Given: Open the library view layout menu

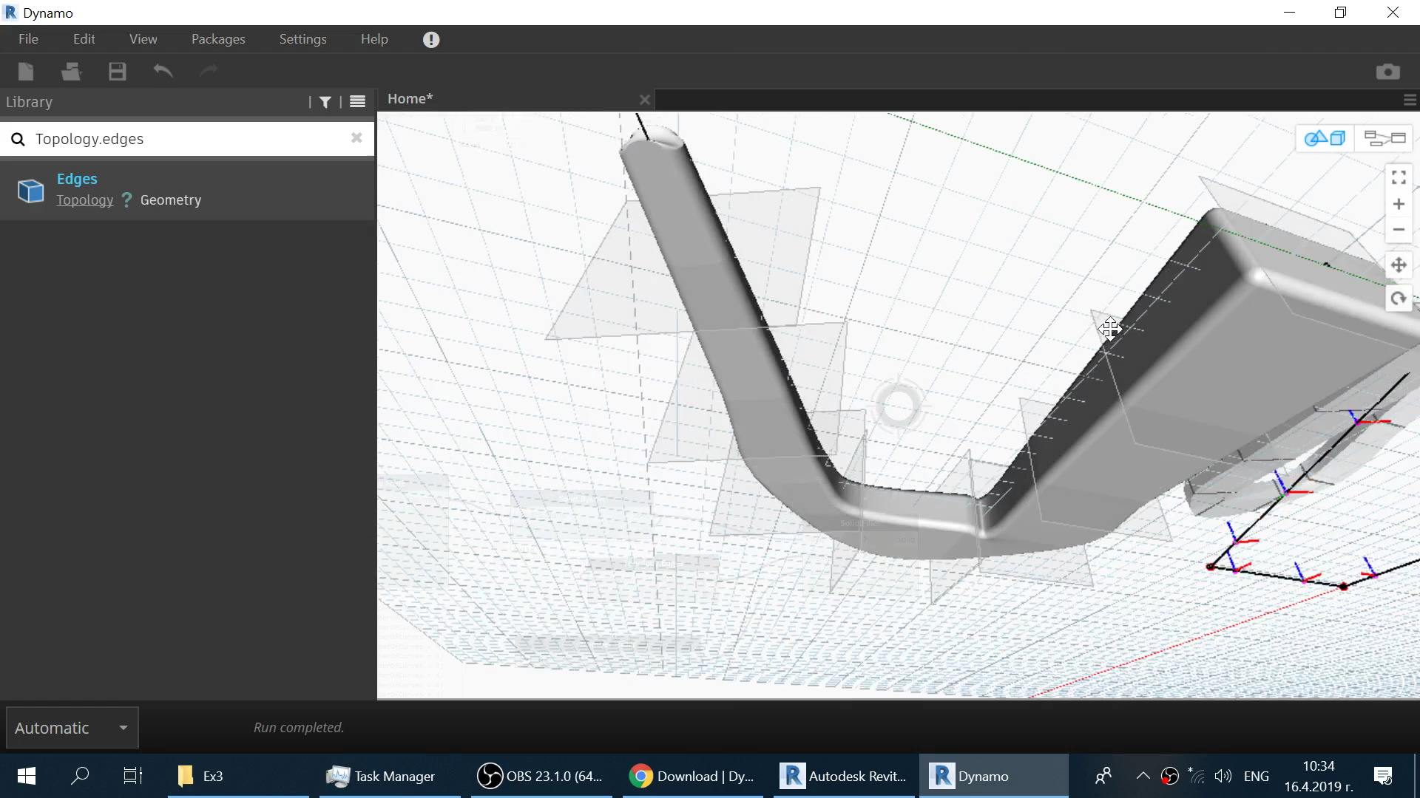Looking at the screenshot, I should (357, 102).
